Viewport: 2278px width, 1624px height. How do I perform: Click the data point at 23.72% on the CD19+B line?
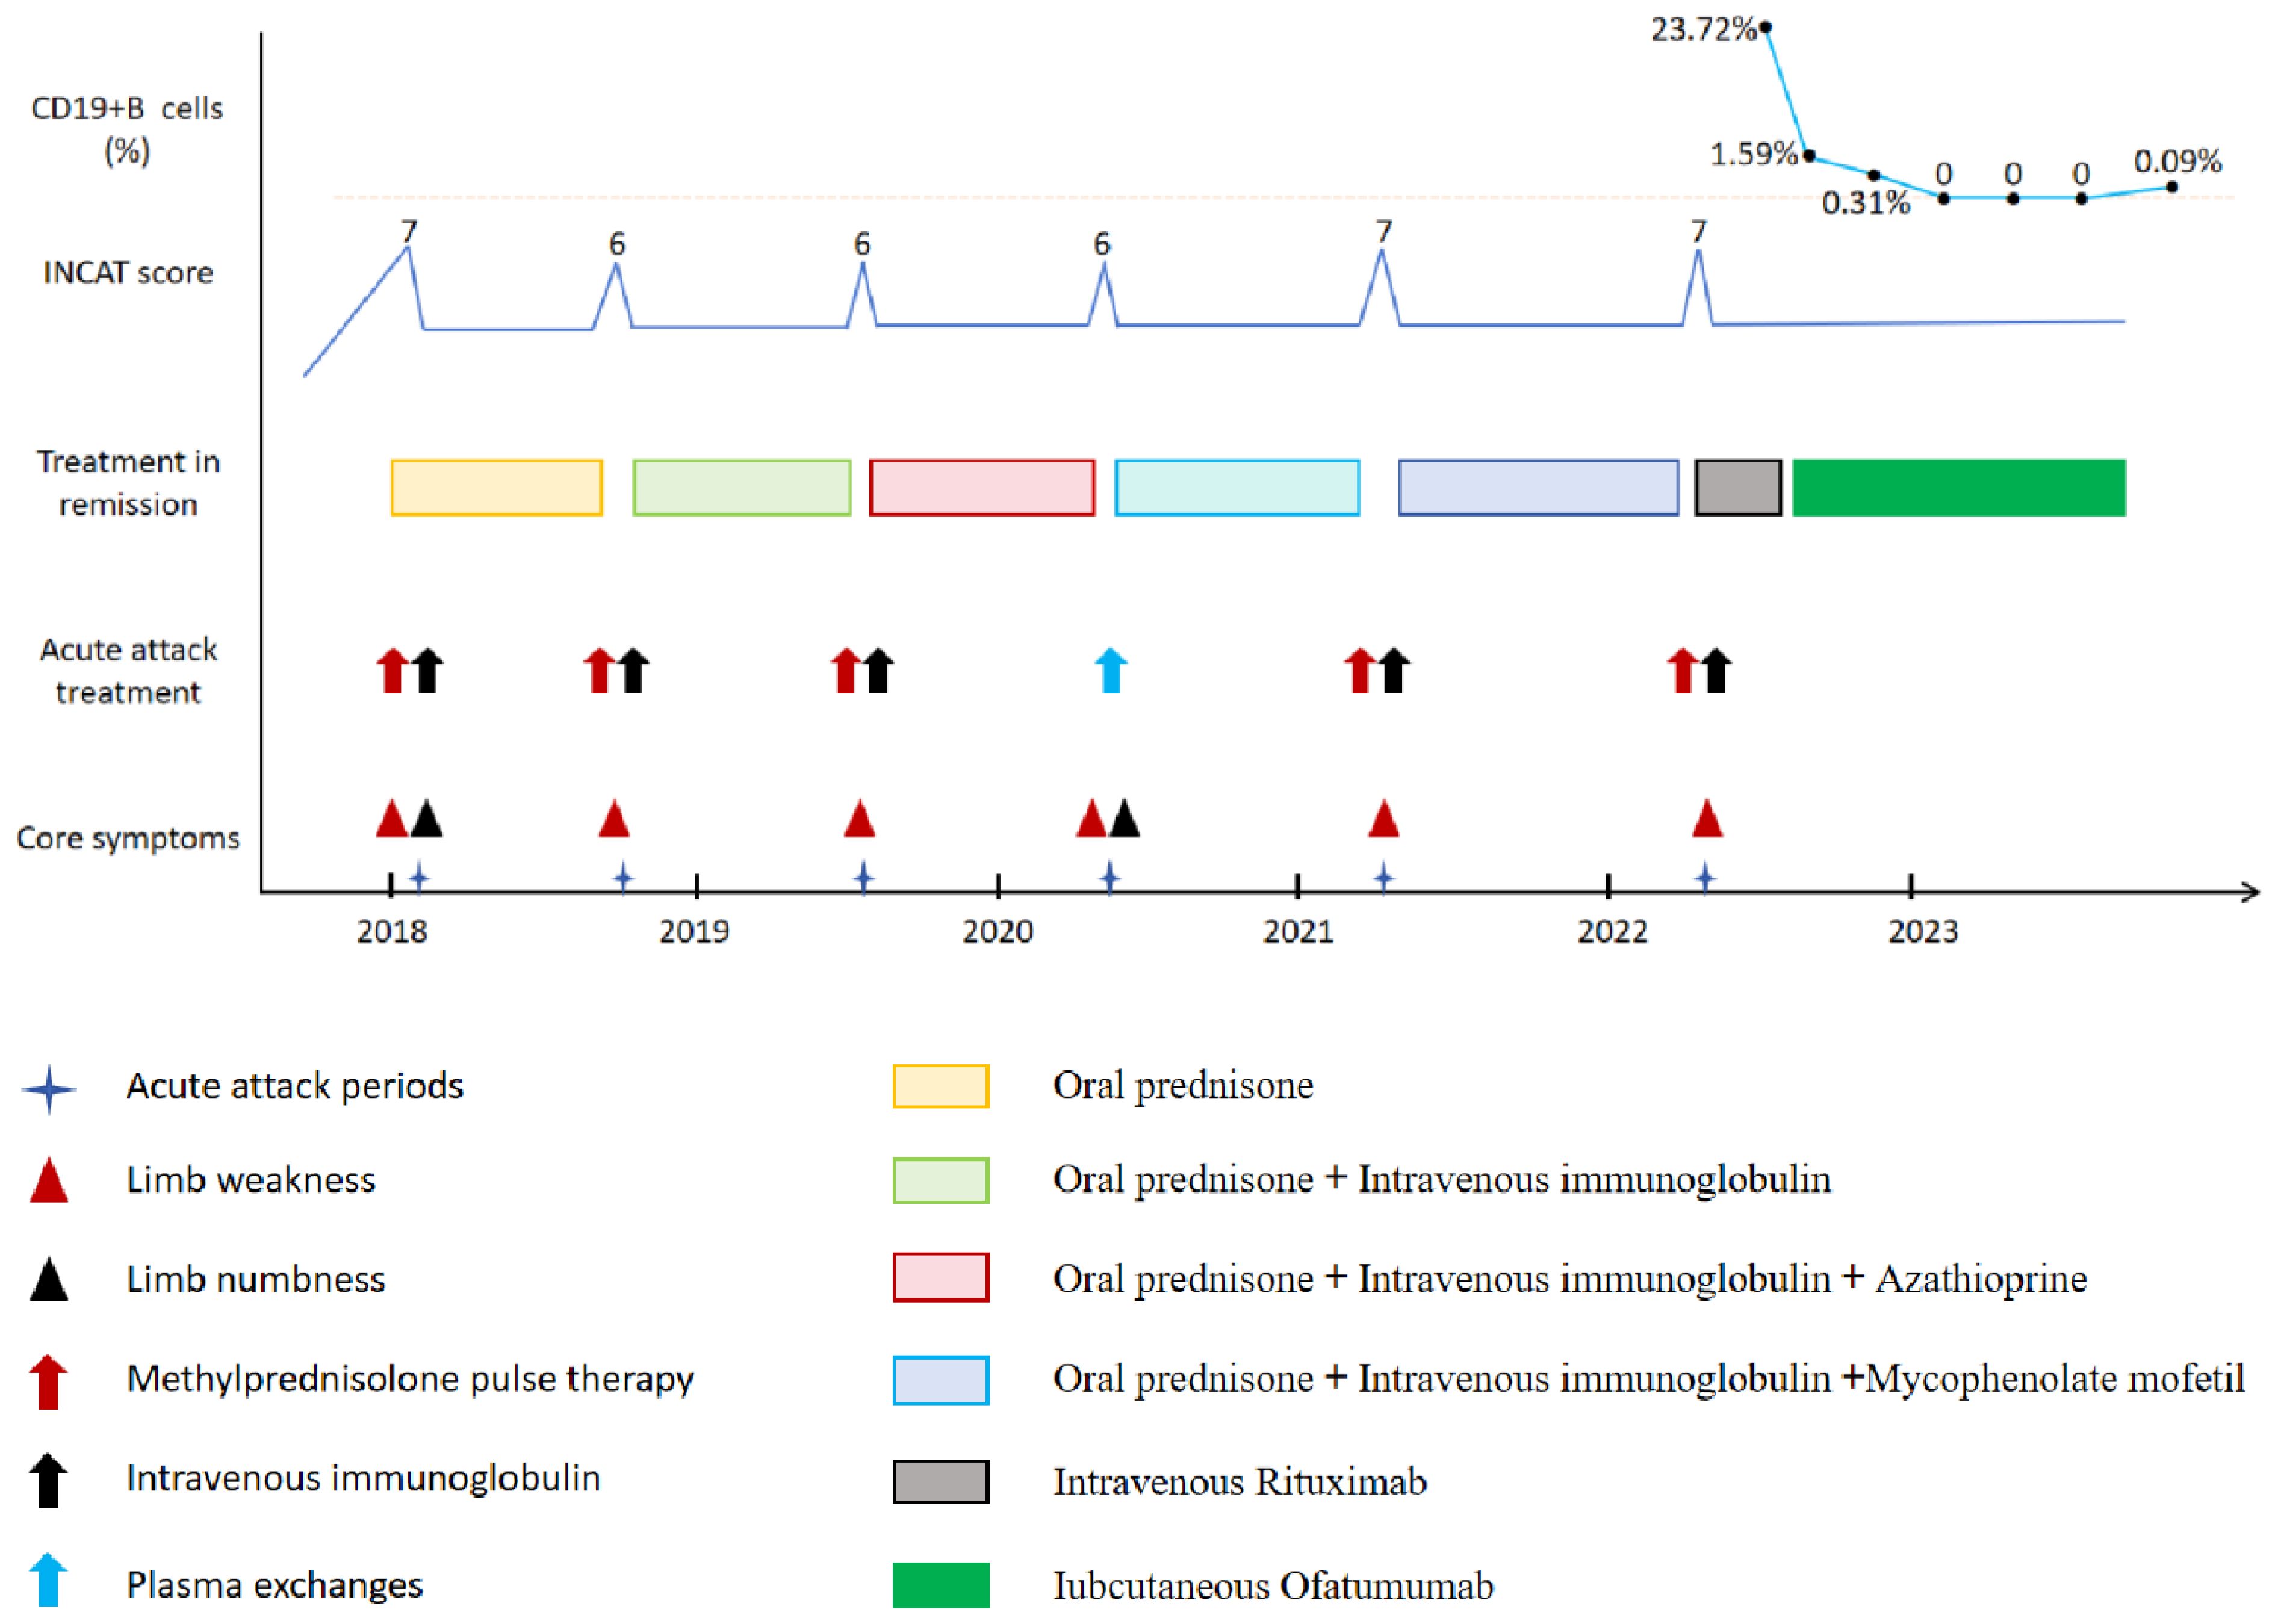1766,27
